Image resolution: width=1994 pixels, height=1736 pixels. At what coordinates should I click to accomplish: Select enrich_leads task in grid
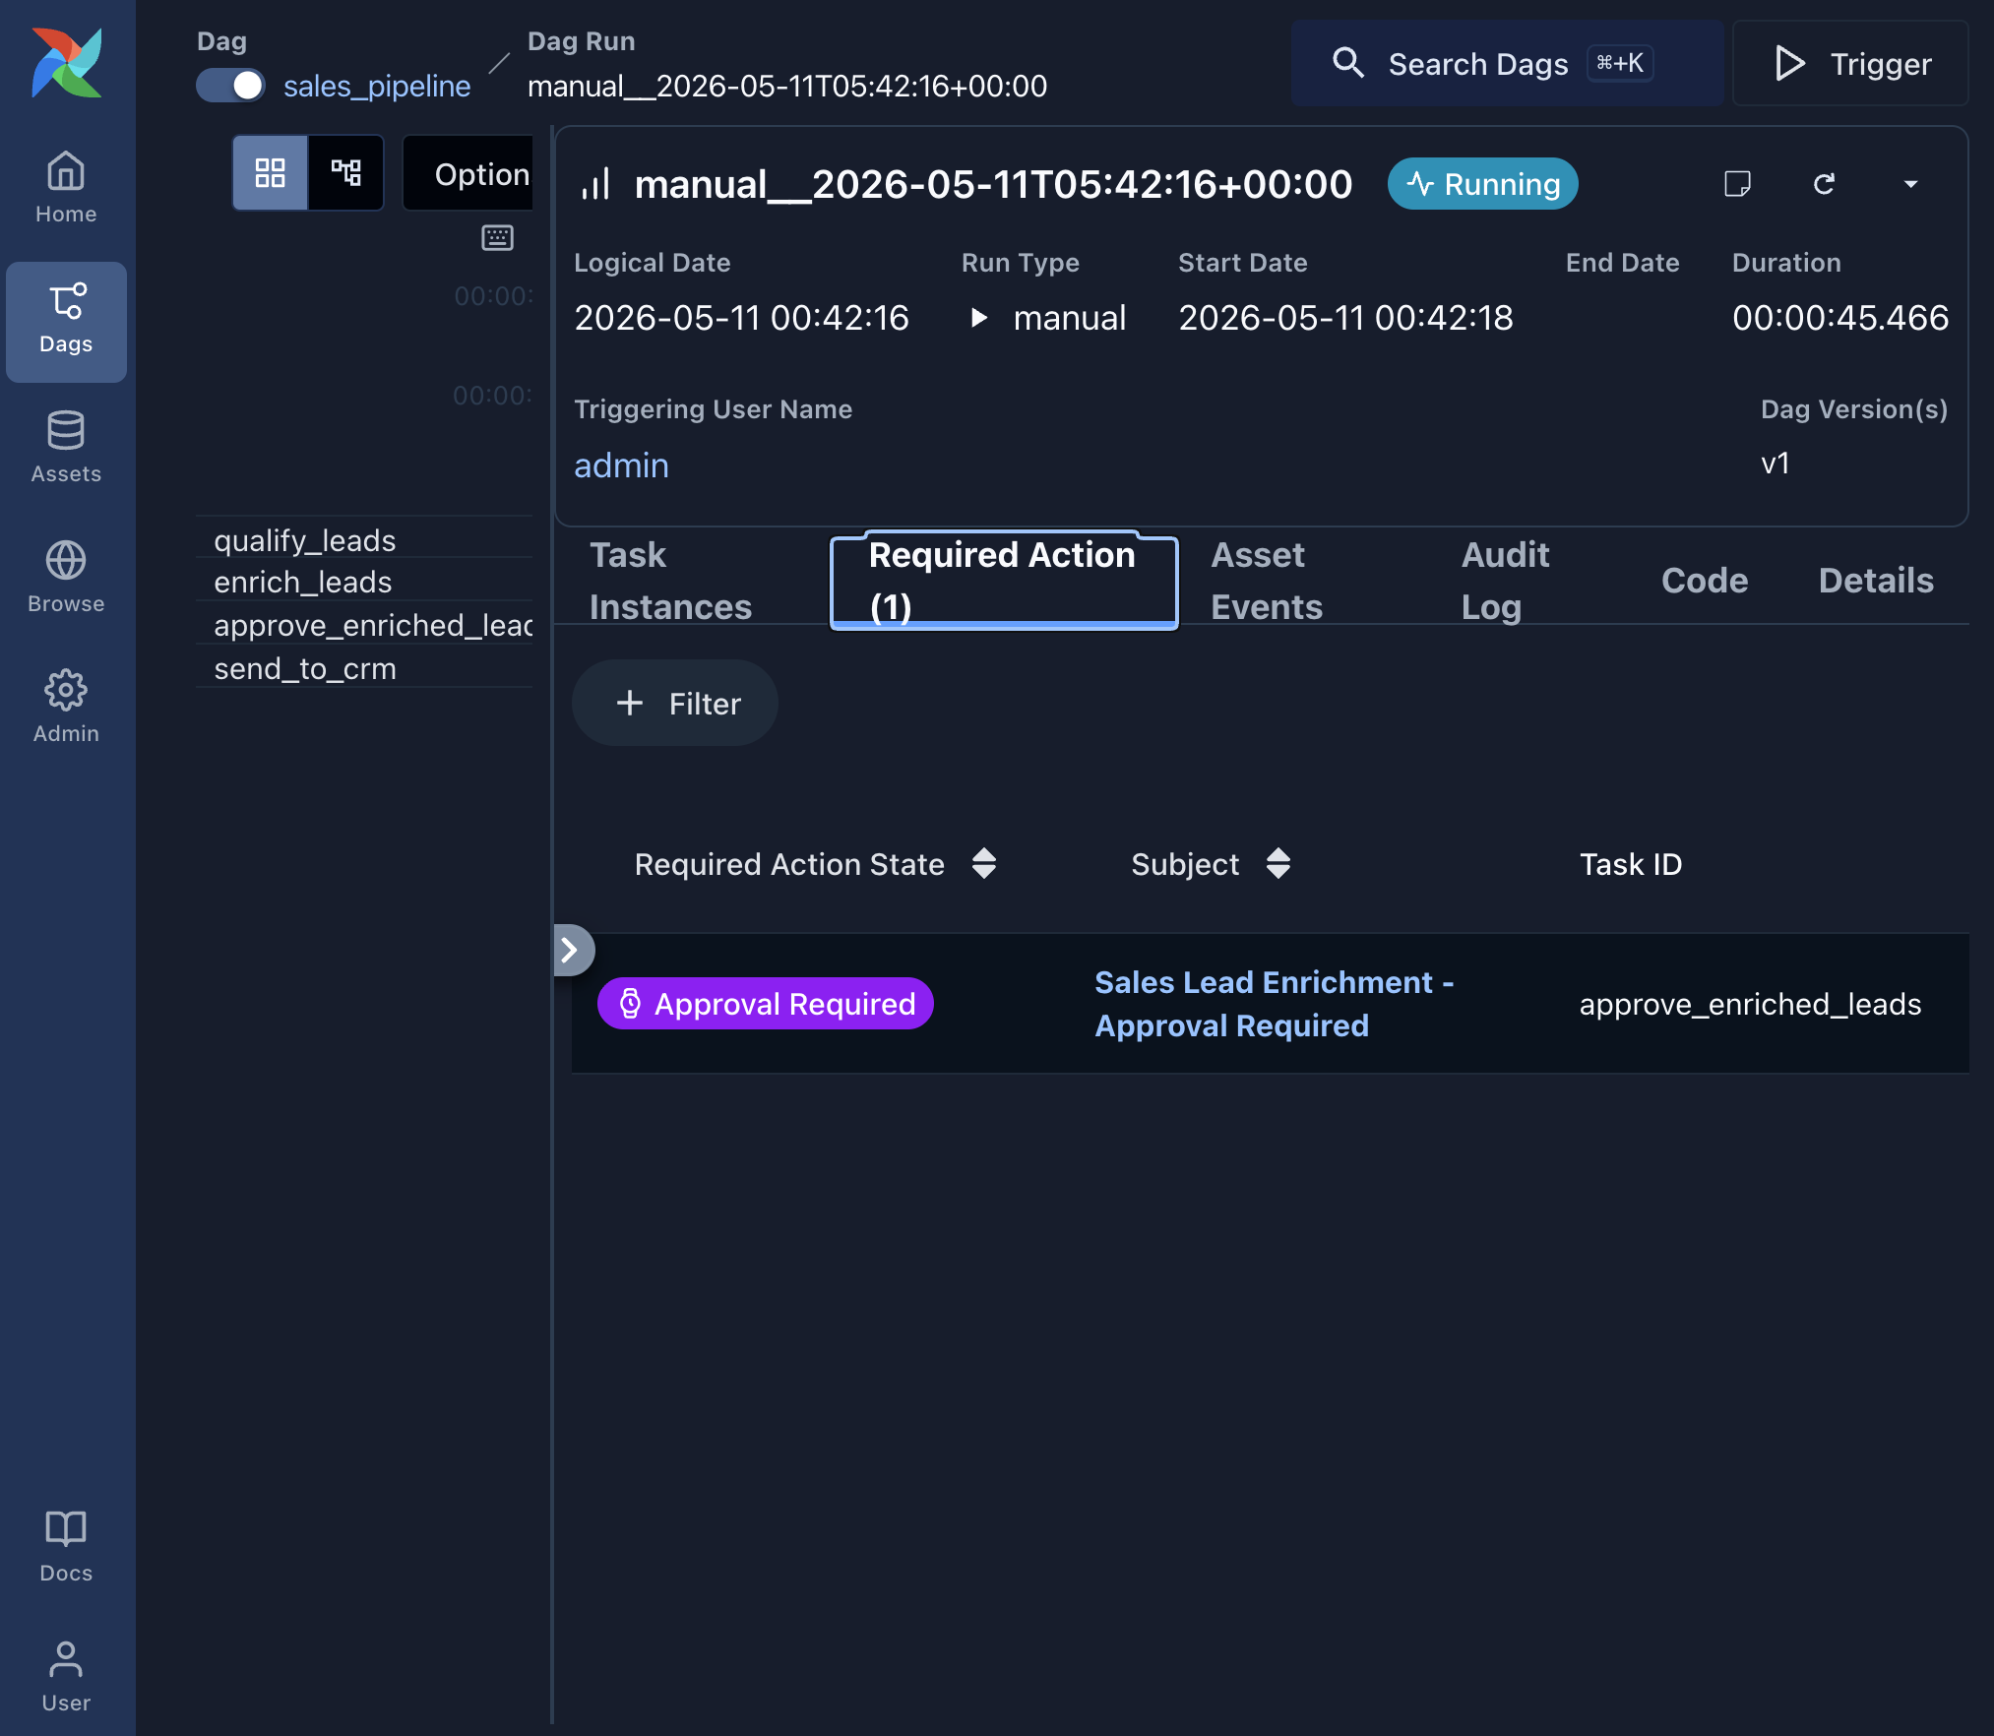point(303,582)
